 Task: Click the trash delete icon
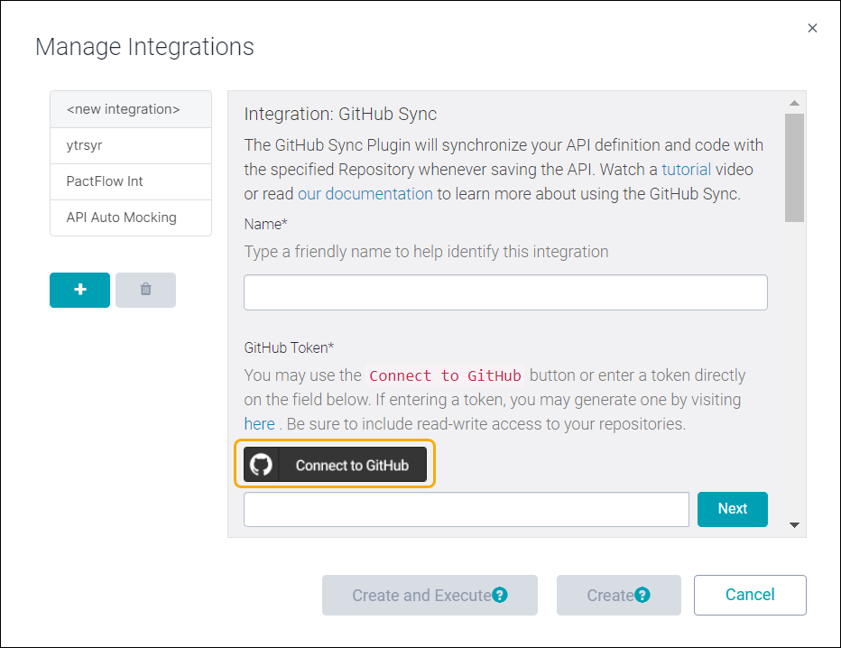click(x=145, y=290)
